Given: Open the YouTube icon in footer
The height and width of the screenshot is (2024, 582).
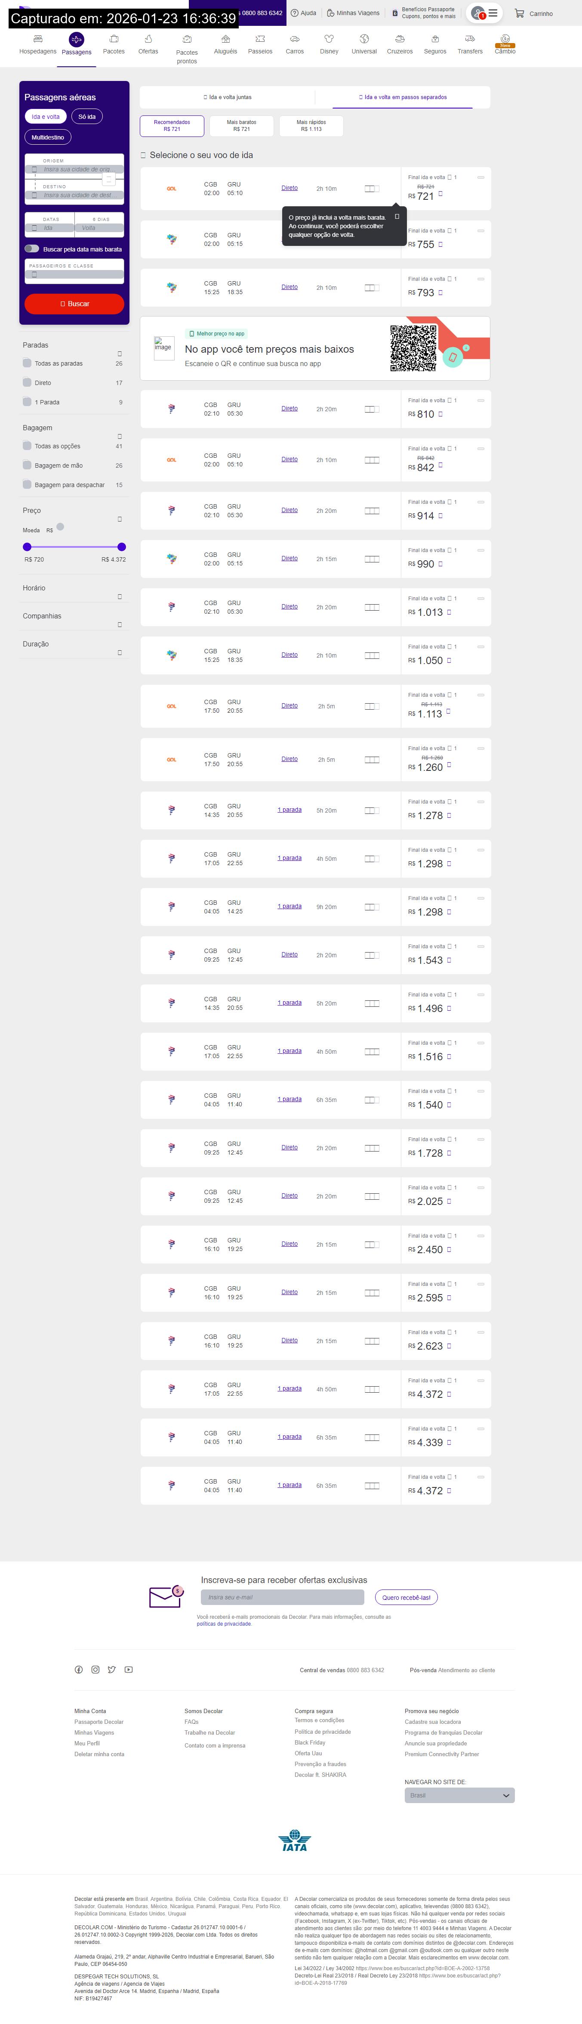Looking at the screenshot, I should click(x=129, y=1670).
